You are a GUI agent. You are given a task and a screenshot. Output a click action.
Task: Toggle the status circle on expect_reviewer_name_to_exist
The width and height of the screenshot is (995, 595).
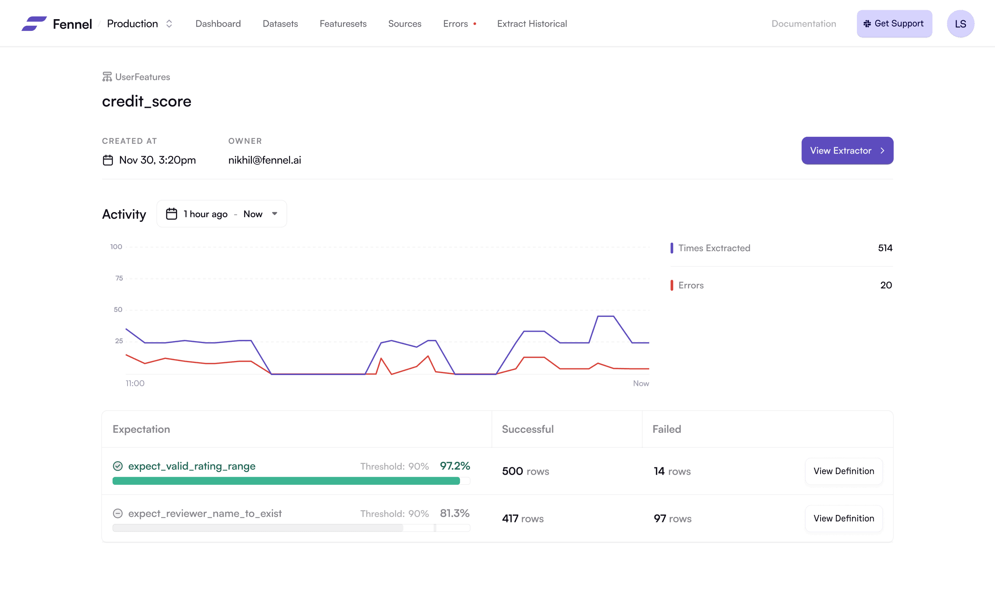click(118, 513)
